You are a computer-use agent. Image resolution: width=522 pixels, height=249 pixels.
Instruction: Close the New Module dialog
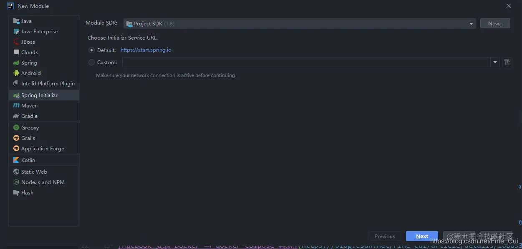(509, 6)
